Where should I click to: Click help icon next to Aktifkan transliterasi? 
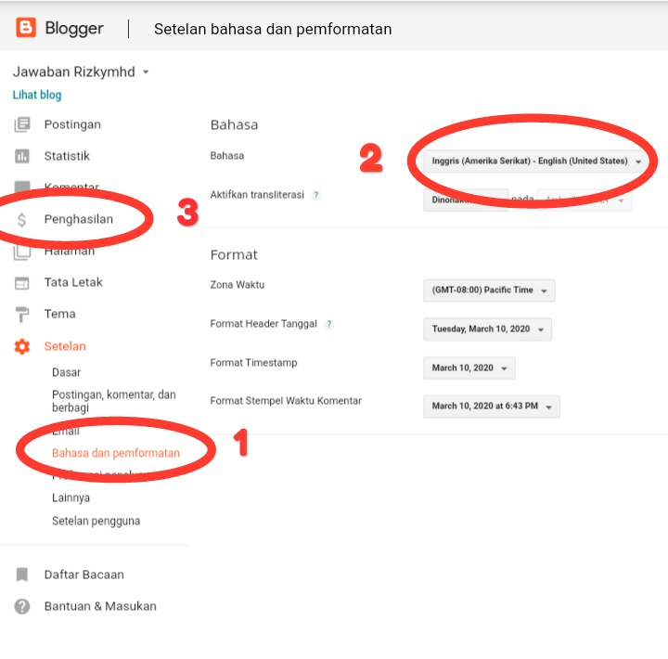(316, 195)
